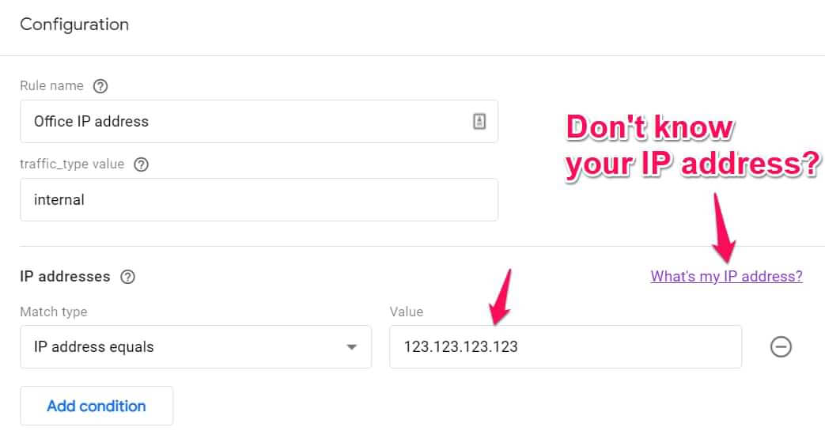This screenshot has height=446, width=825.
Task: Click the Rule name help icon
Action: coord(100,86)
